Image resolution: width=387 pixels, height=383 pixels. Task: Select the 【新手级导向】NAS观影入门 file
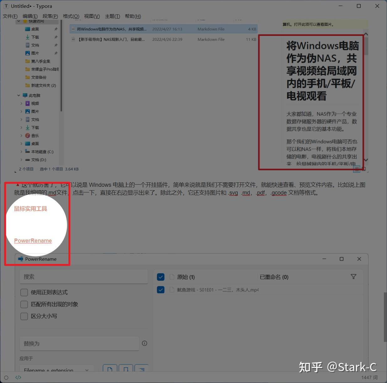pyautogui.click(x=164, y=39)
